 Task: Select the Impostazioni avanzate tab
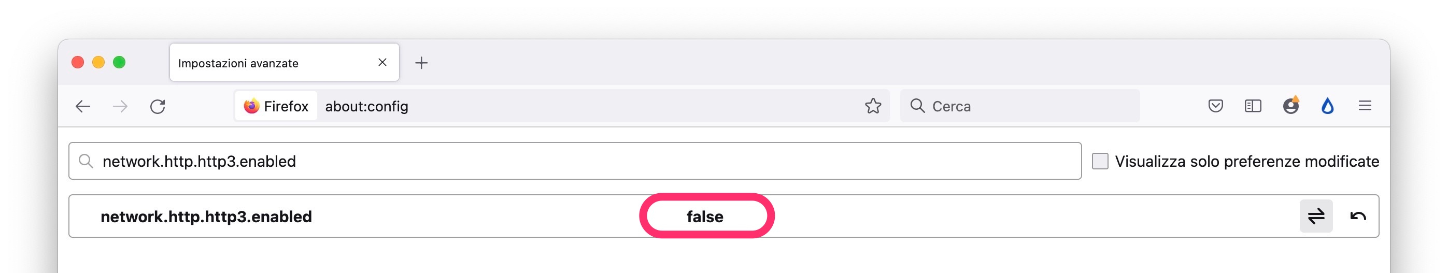270,63
